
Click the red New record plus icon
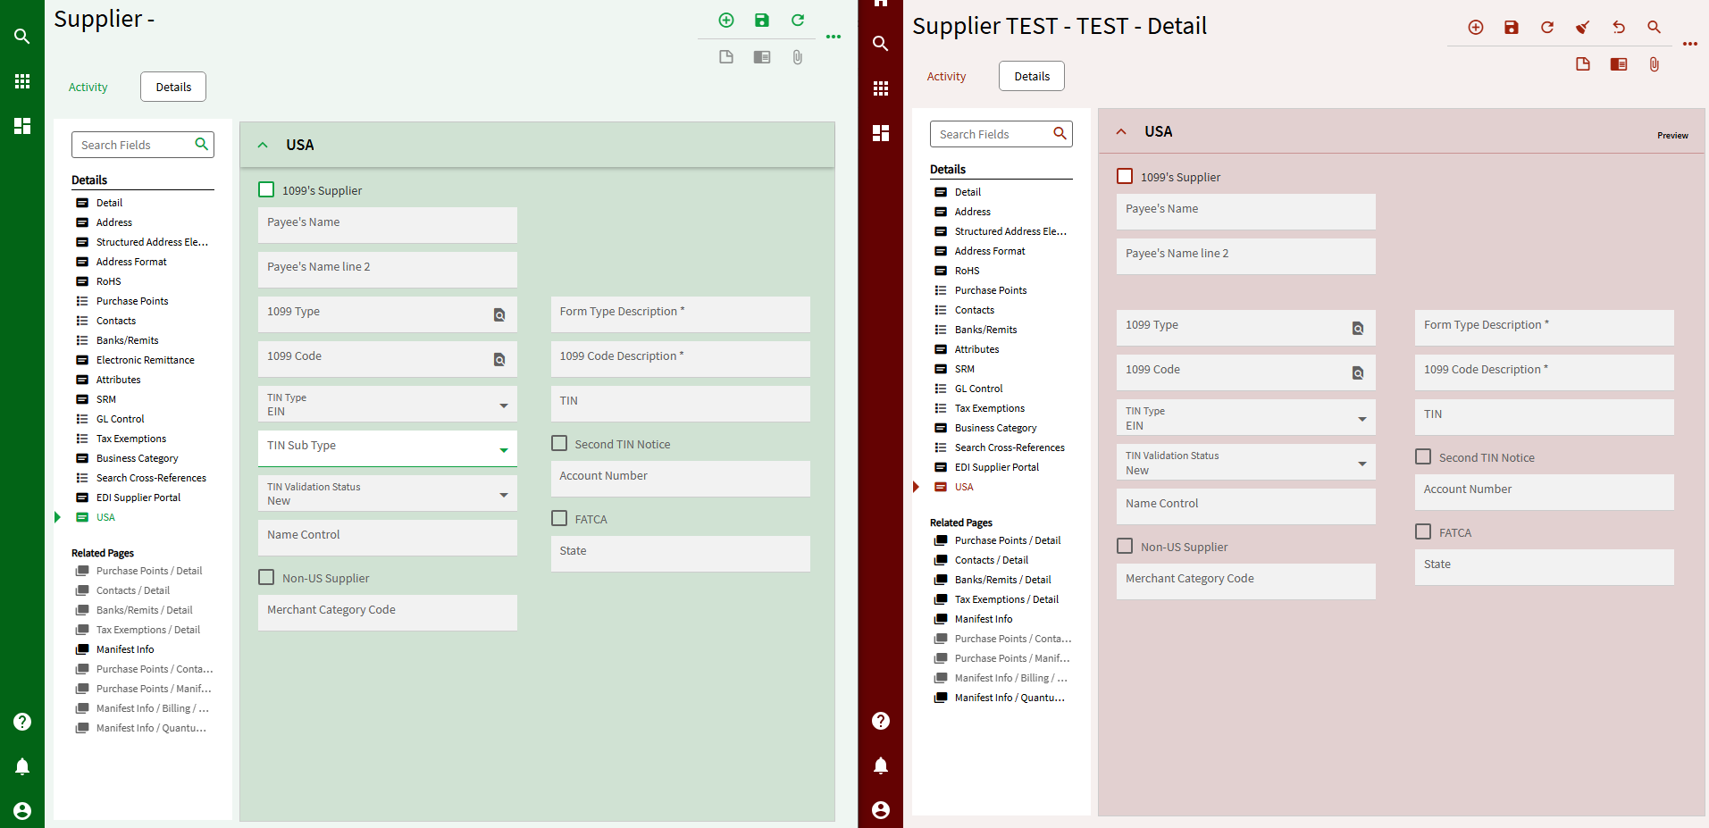(x=1476, y=28)
